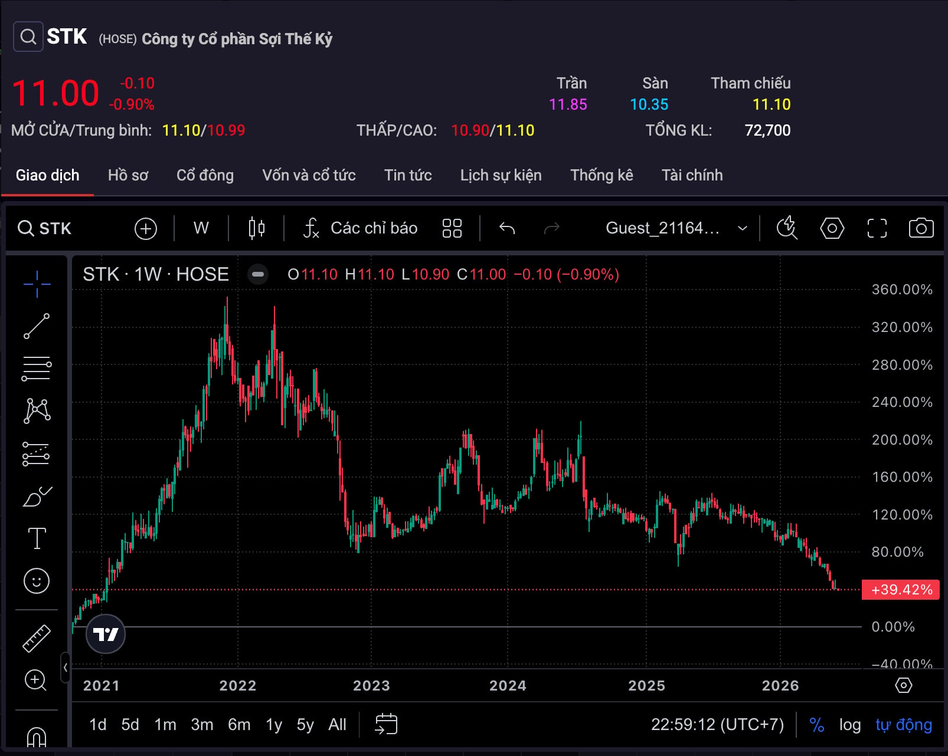Click the Tham chiếu reference price 11.10

pyautogui.click(x=772, y=104)
